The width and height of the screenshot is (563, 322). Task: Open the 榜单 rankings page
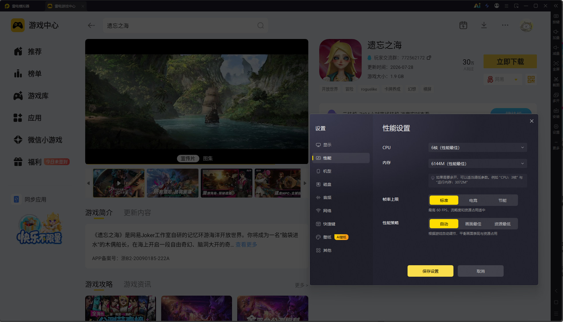(28, 74)
